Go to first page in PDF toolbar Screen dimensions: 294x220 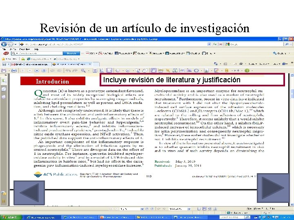[22, 70]
